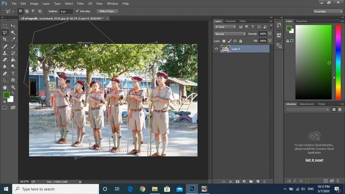The height and width of the screenshot is (194, 345).
Task: Open the Opacity slider dropdown arrow
Action: pos(270,34)
